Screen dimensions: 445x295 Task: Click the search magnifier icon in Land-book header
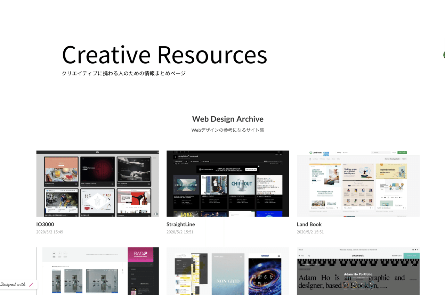373,153
